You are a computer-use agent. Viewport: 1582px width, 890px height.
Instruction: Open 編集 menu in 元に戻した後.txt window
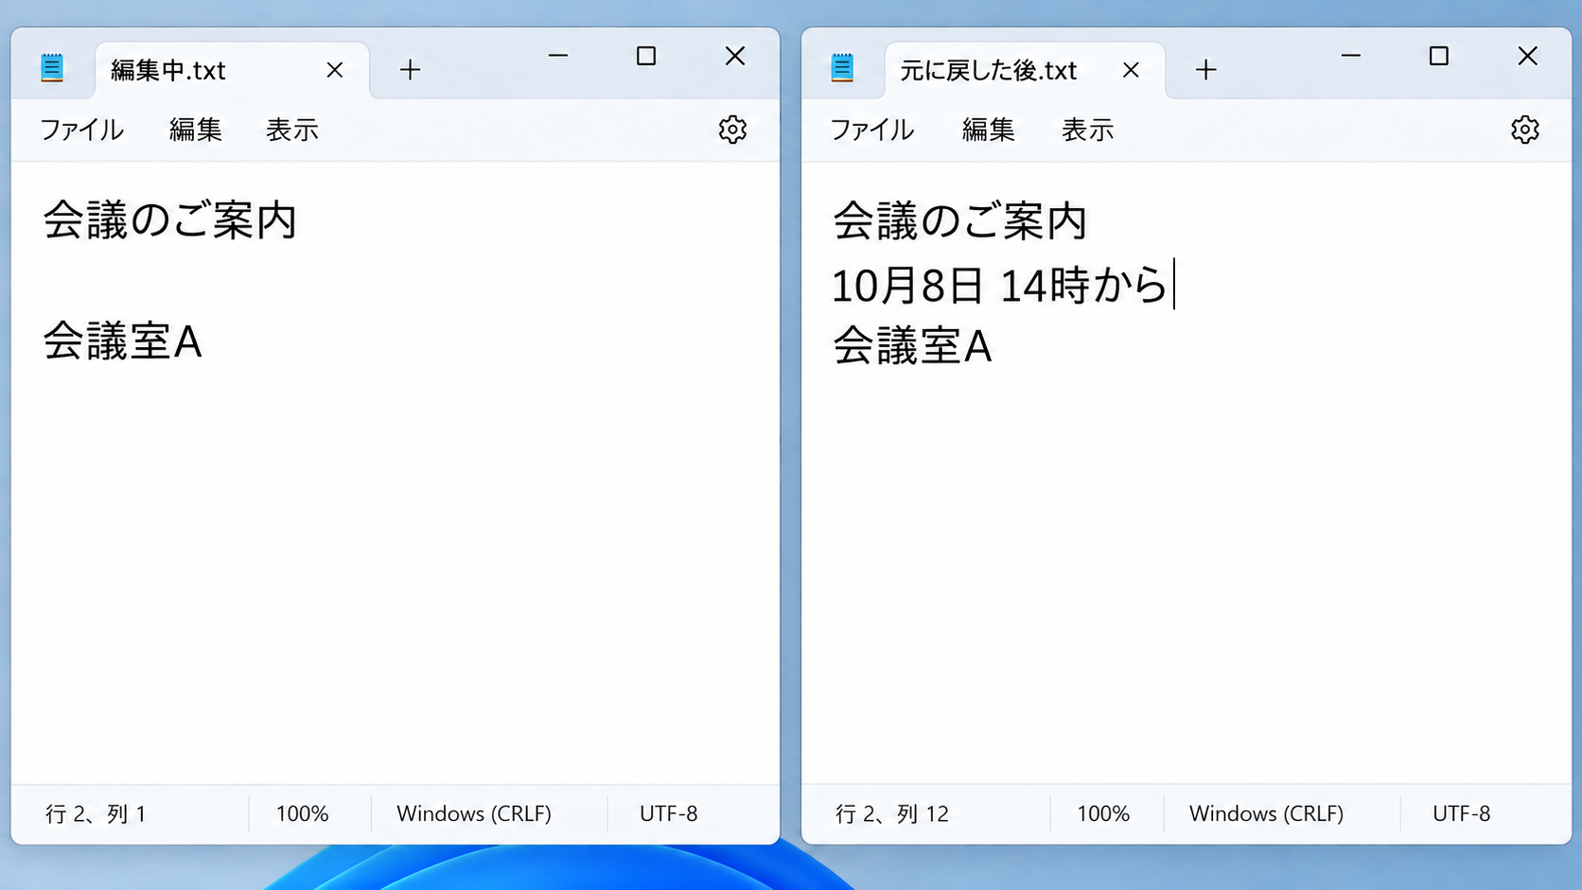pyautogui.click(x=989, y=130)
